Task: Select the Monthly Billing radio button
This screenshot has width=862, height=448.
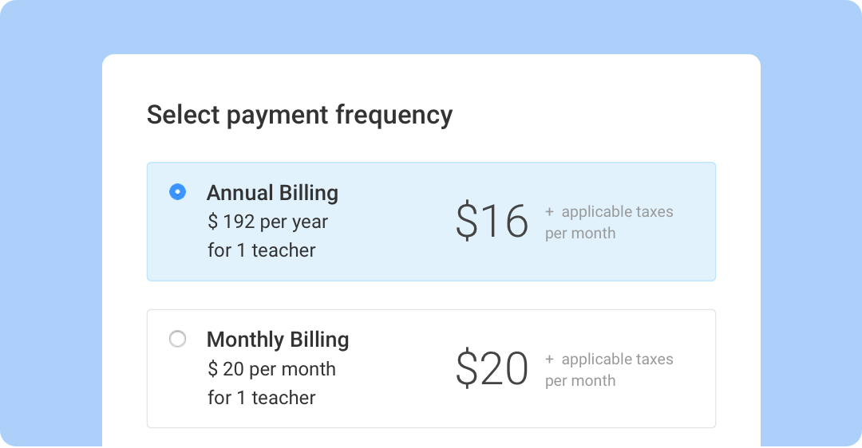Action: click(177, 340)
